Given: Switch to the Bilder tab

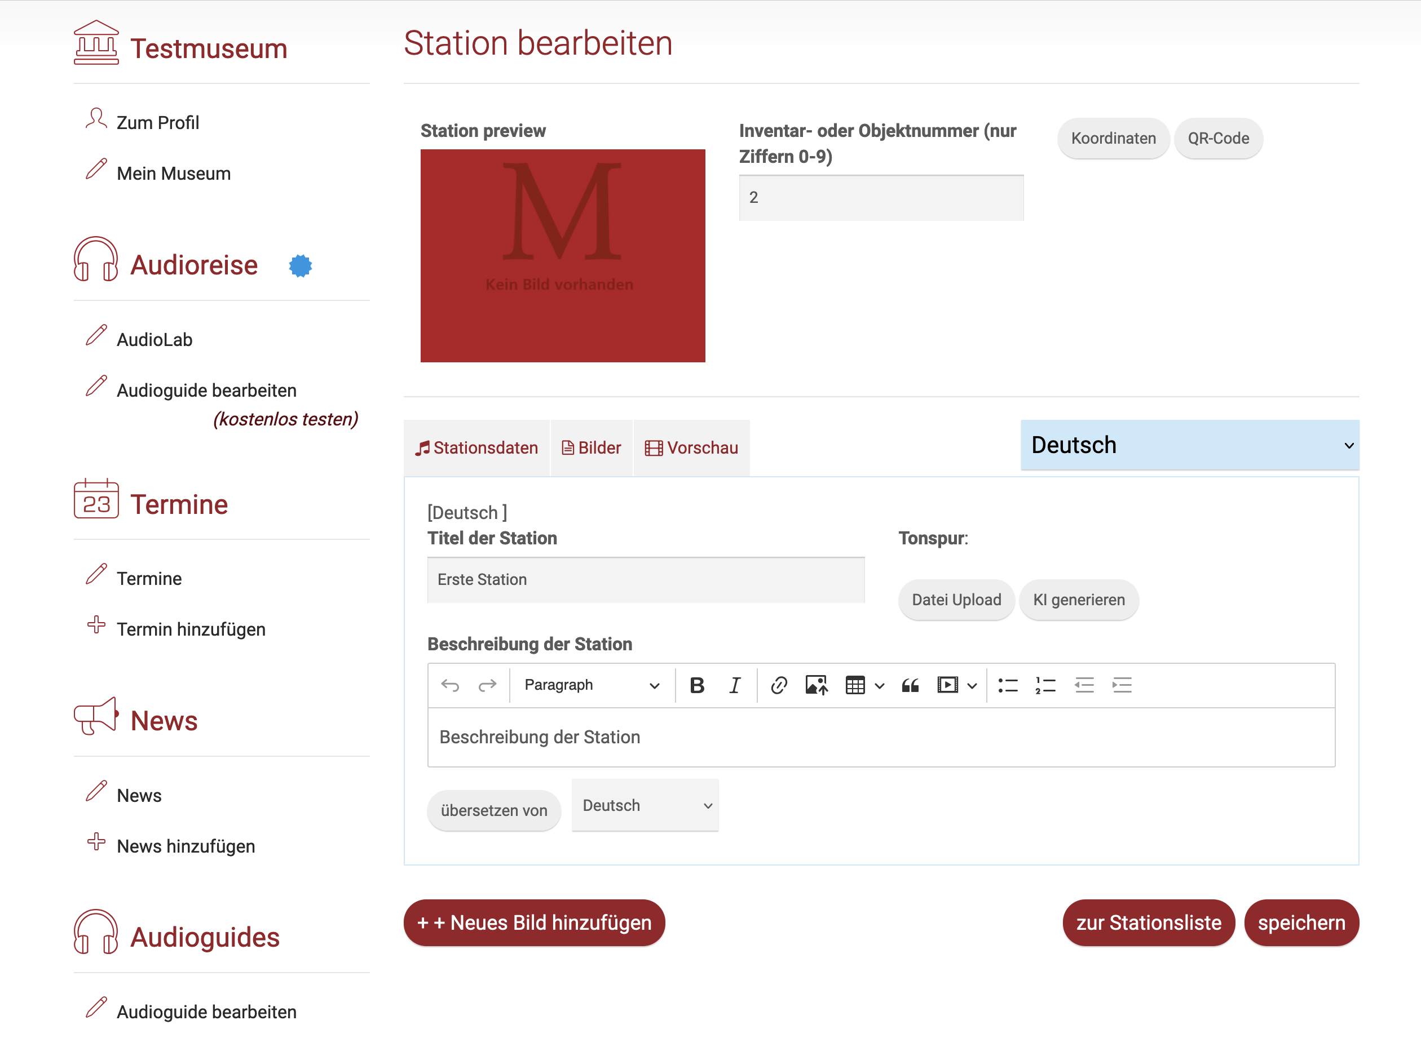Looking at the screenshot, I should tap(592, 448).
